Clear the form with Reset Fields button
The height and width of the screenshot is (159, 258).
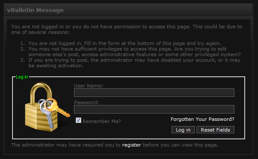point(215,130)
